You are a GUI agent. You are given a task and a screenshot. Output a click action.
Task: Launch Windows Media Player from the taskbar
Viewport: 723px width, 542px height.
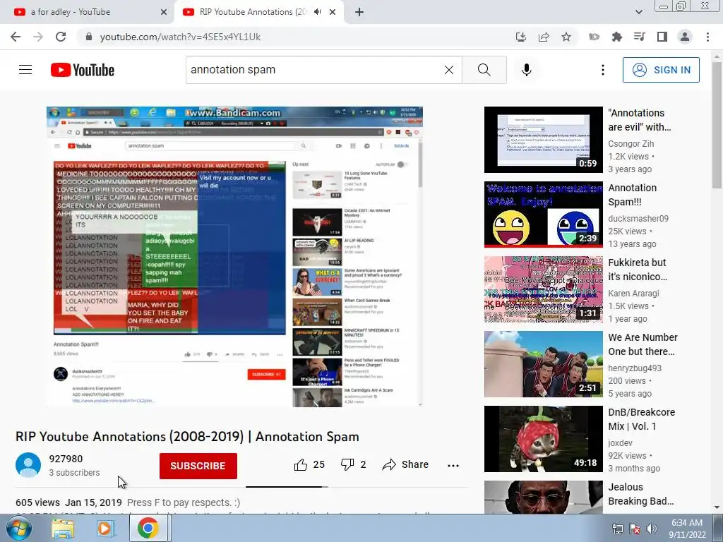[x=105, y=529]
